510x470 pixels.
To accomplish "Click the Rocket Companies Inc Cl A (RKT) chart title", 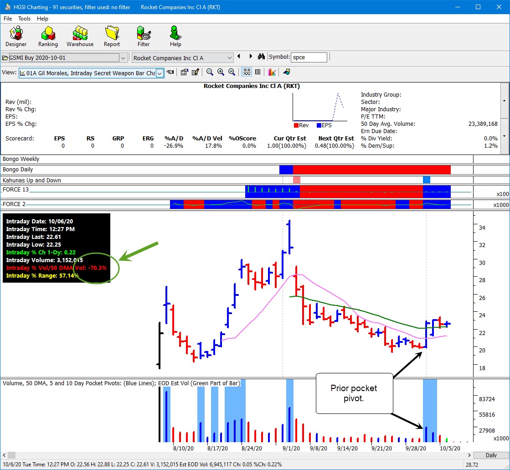I will click(x=252, y=86).
